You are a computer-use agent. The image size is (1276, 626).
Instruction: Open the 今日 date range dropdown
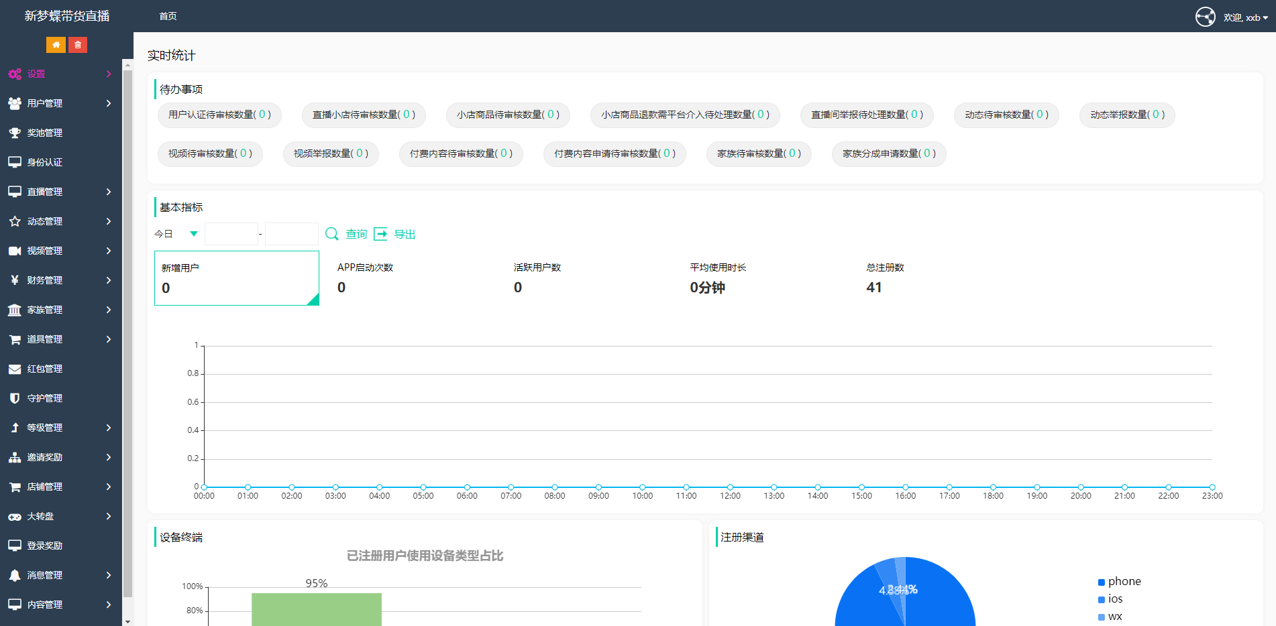(176, 234)
